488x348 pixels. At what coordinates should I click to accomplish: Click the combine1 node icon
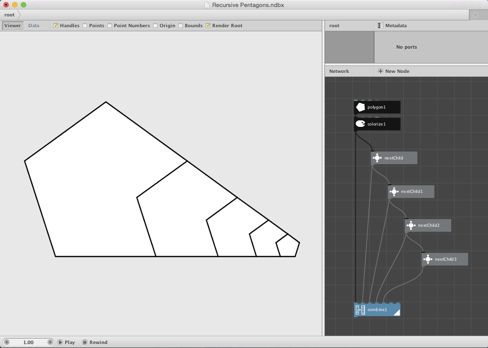coord(361,310)
